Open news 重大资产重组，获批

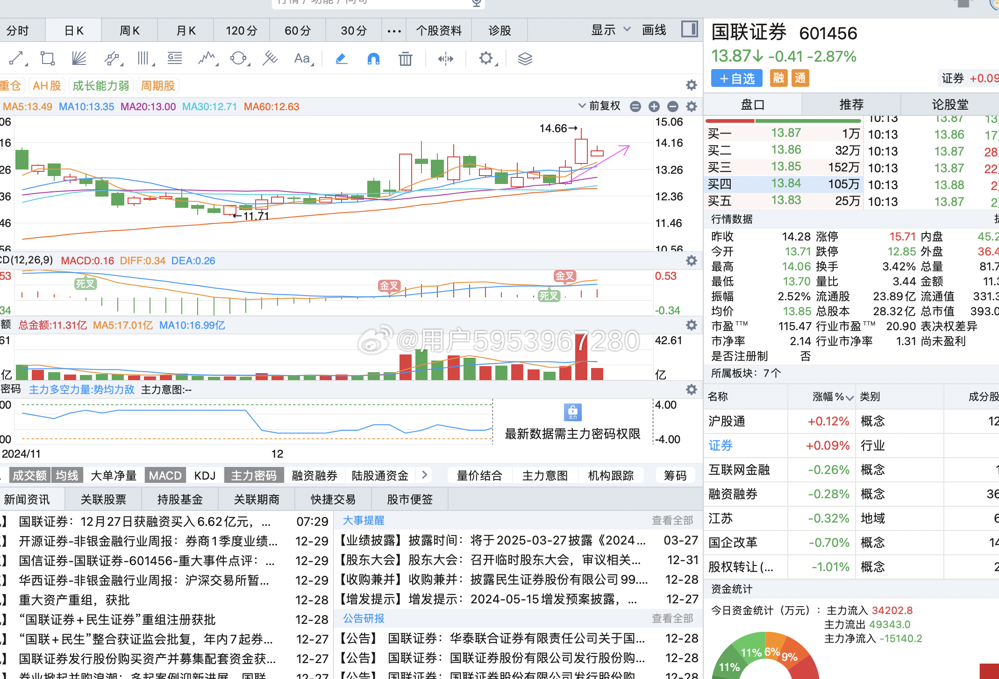(x=74, y=600)
